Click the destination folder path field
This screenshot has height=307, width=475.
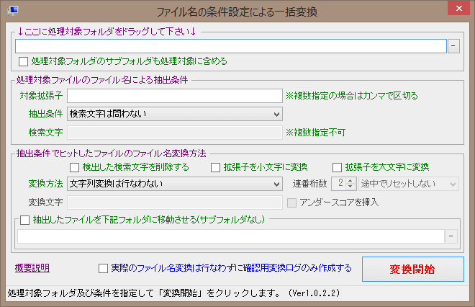230,236
